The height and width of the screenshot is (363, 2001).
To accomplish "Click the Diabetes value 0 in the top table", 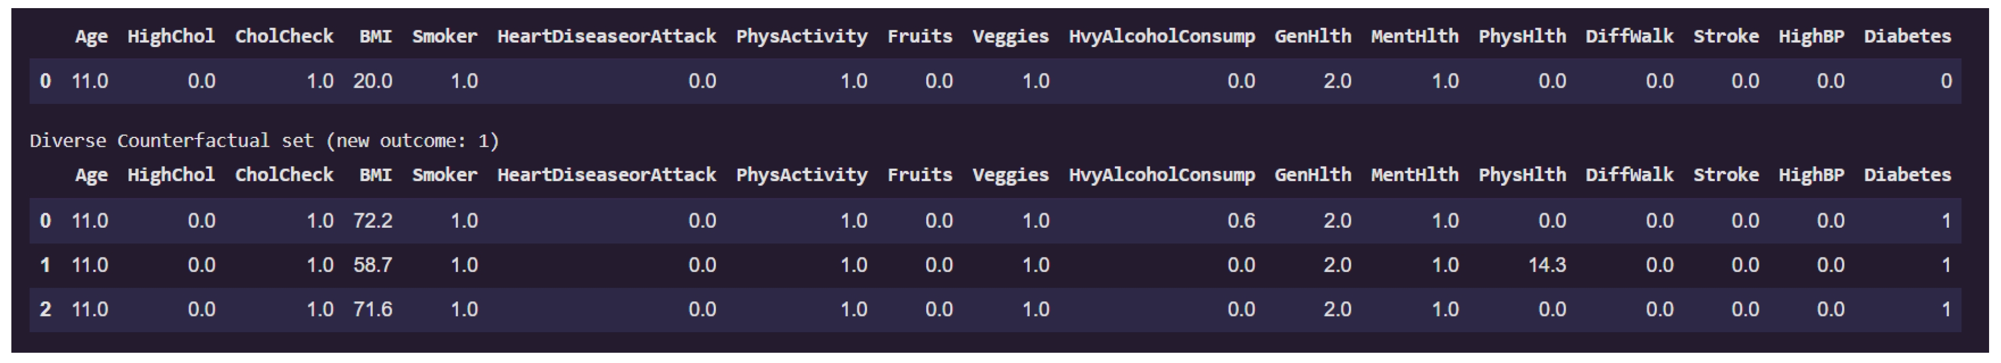I will coord(1946,82).
